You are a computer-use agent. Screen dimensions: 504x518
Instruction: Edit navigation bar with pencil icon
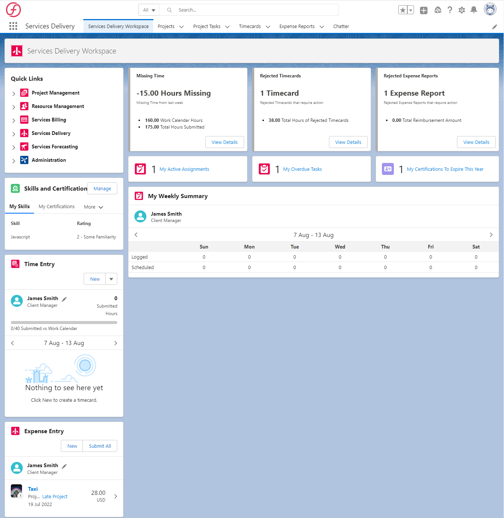[x=494, y=27]
